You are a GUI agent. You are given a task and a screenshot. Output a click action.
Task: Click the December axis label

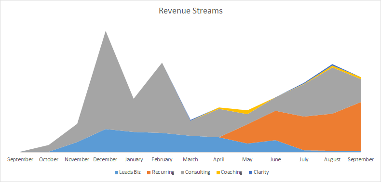(x=106, y=160)
